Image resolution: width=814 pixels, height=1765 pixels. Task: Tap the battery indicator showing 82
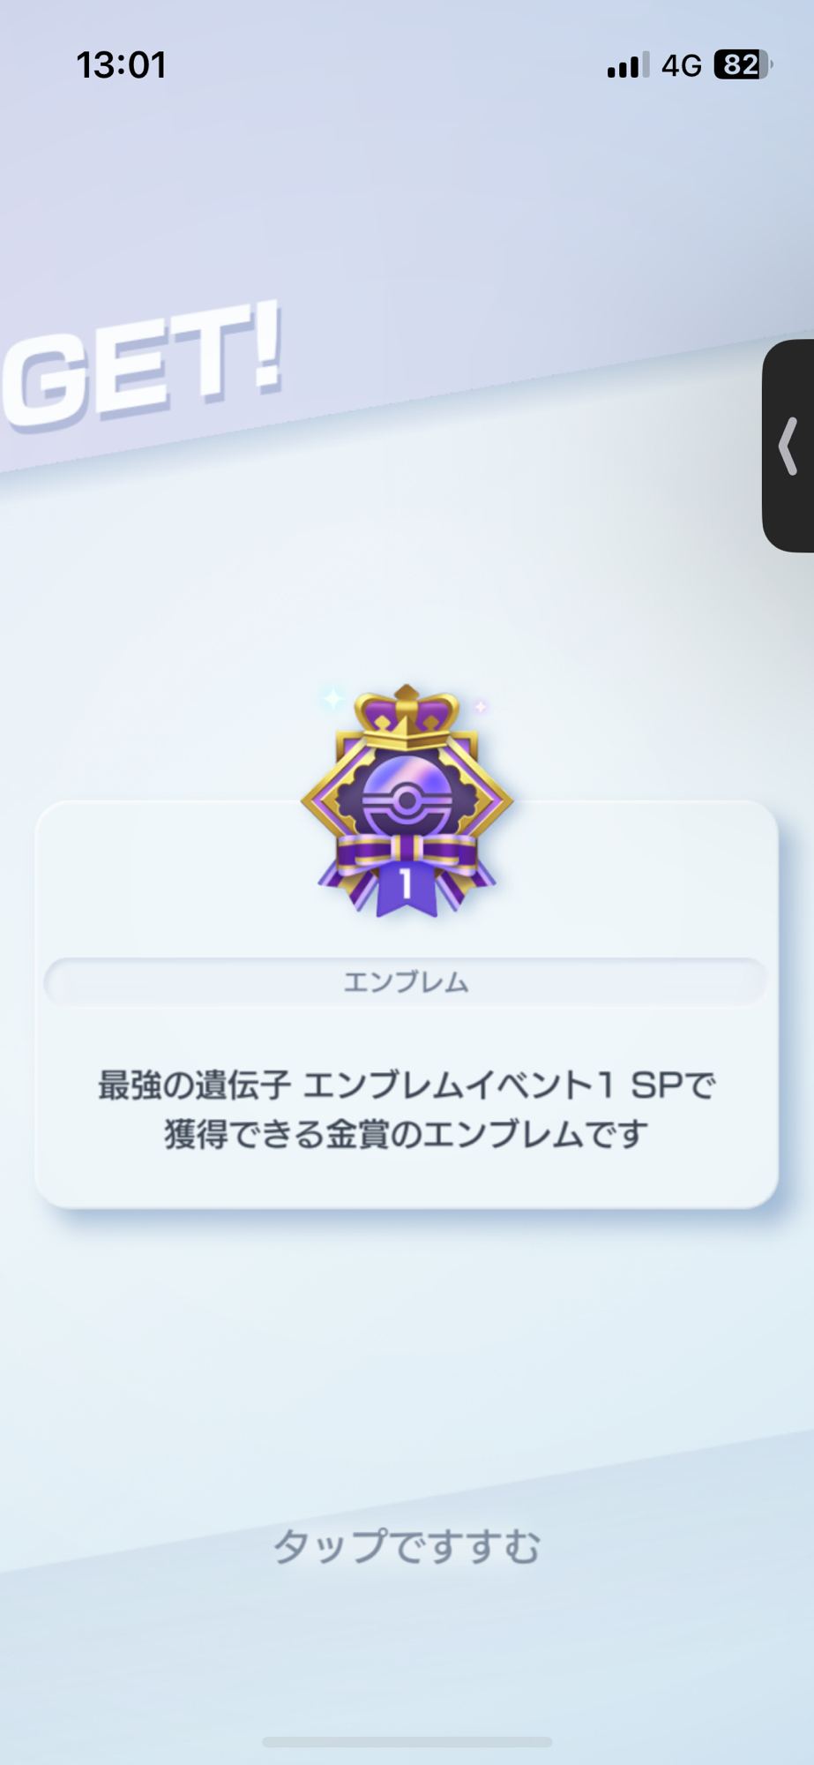click(743, 64)
